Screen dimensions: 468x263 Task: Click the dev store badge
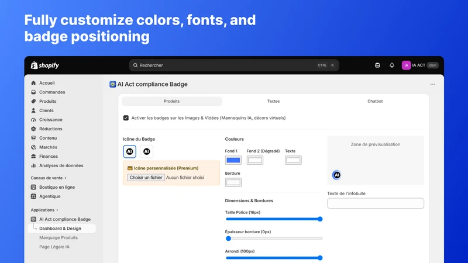coord(432,65)
